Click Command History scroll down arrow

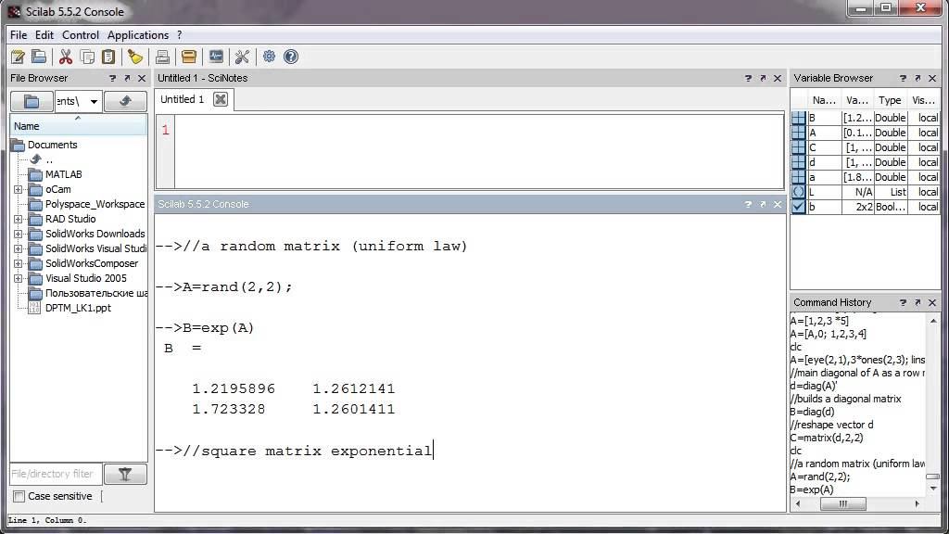point(932,489)
